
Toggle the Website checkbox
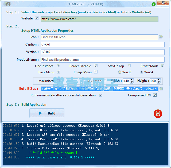tap(37, 18)
